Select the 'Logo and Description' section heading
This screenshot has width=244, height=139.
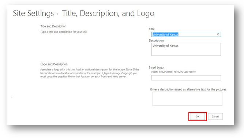[54, 64]
